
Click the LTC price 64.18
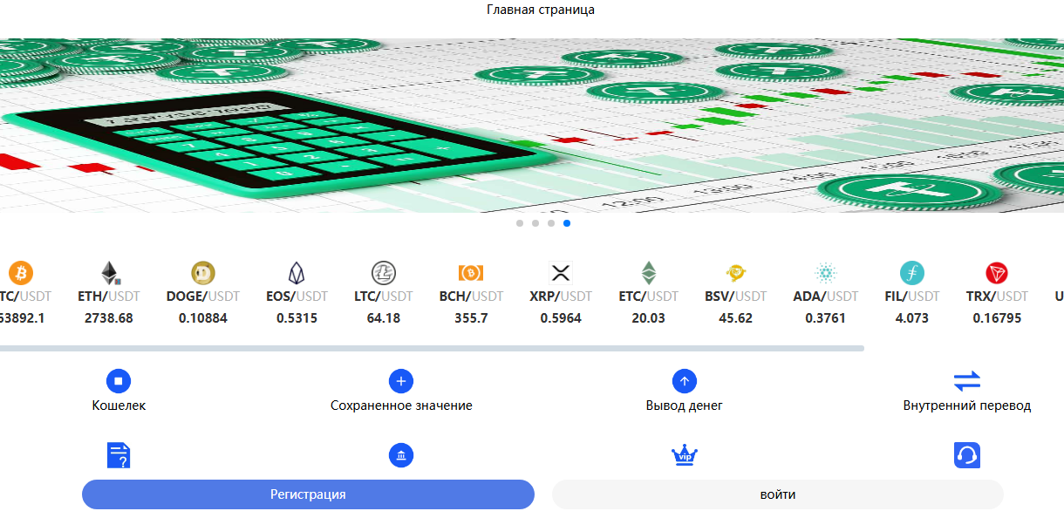pos(384,318)
